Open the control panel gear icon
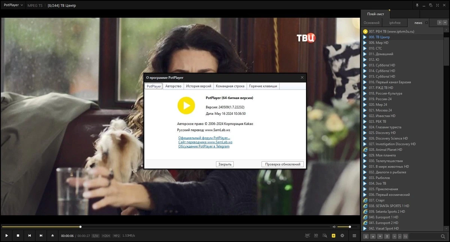Image resolution: width=450 pixels, height=242 pixels. pyautogui.click(x=342, y=236)
